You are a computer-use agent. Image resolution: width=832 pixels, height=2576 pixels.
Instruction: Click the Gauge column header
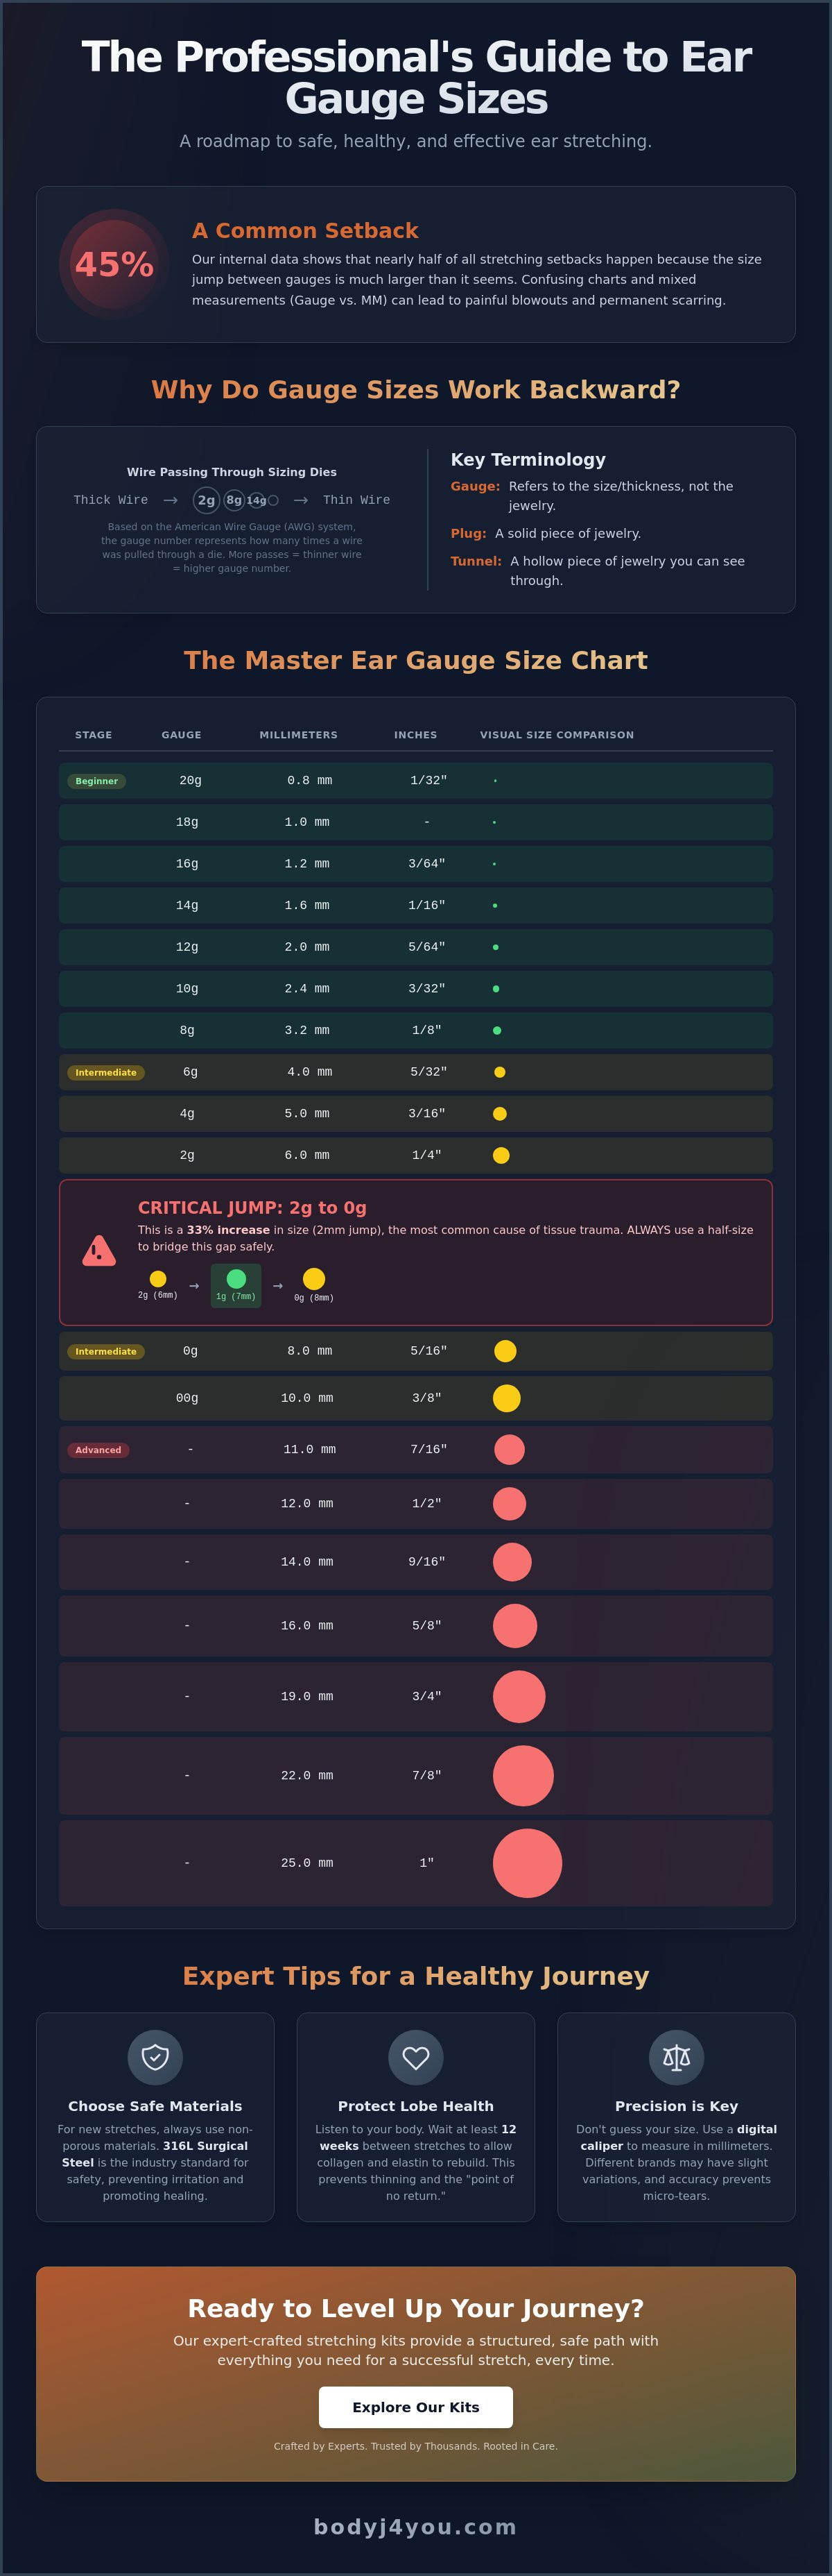point(182,735)
